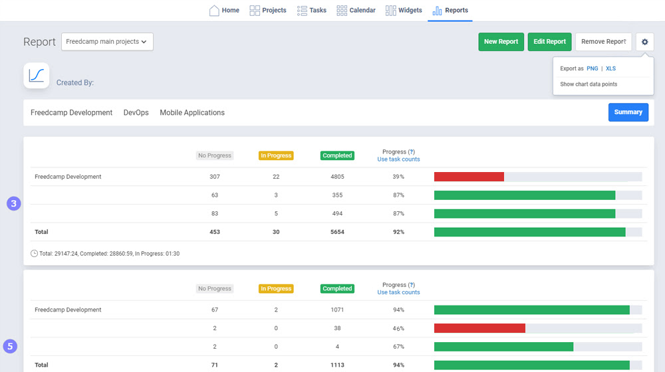Click the 39% progress value

tap(398, 177)
